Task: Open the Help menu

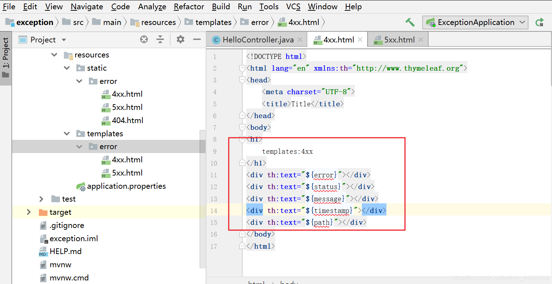Action: coord(353,6)
